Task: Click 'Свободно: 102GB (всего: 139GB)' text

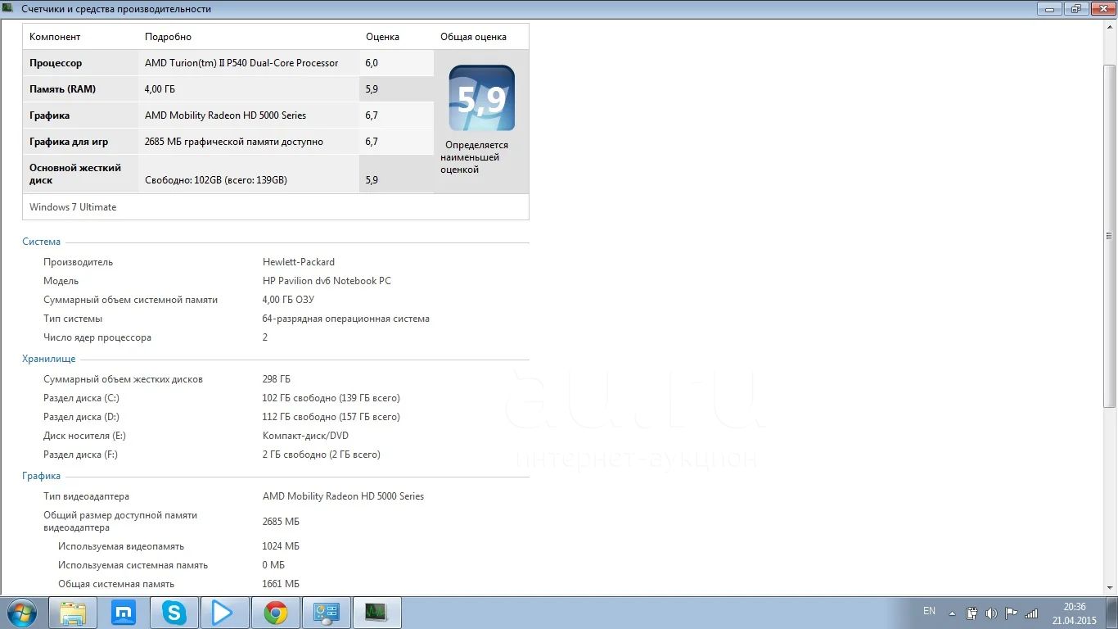Action: [x=216, y=180]
